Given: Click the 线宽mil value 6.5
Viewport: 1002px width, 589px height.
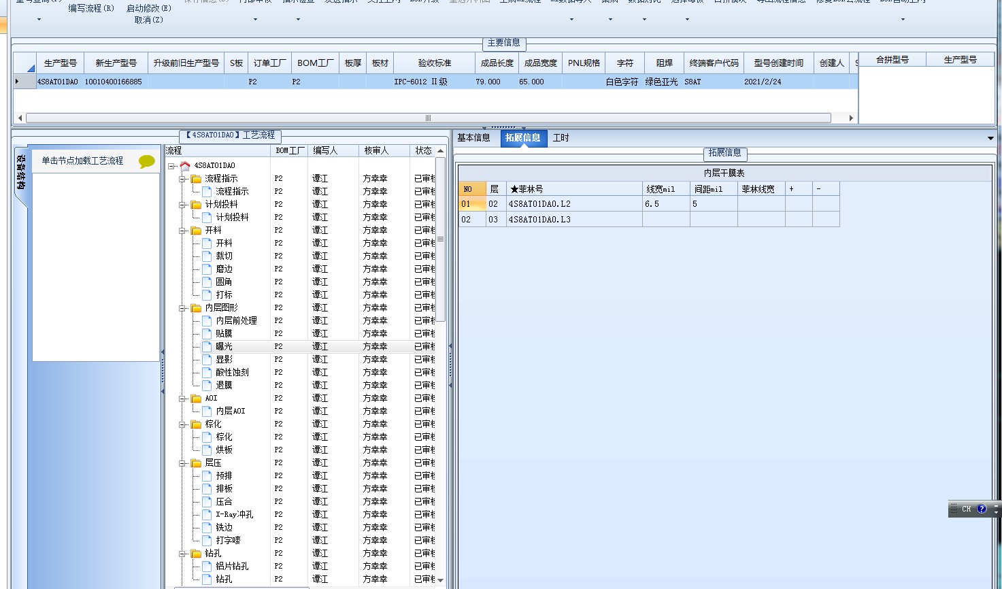Looking at the screenshot, I should (666, 204).
